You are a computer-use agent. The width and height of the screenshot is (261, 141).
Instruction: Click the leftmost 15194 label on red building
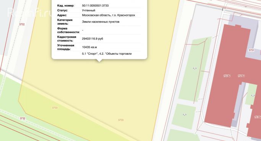tap(227, 76)
